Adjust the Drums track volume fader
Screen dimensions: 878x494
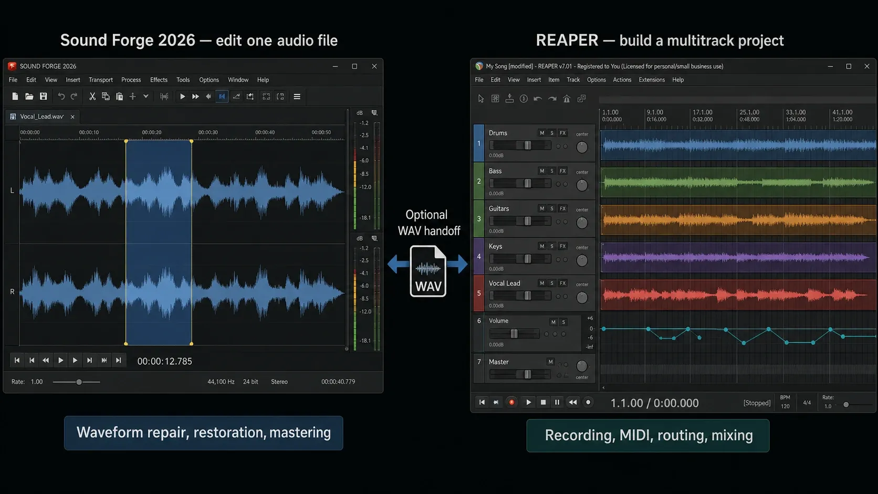[x=528, y=146]
